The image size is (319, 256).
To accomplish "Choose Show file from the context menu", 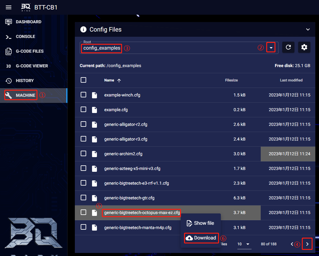I will 200,223.
